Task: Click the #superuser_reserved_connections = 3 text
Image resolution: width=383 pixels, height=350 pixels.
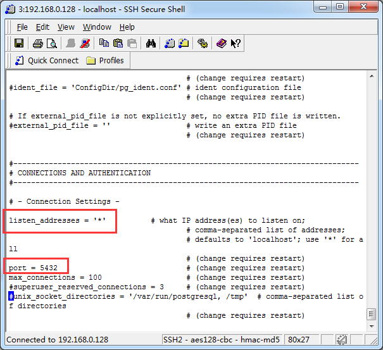Action: 86,287
